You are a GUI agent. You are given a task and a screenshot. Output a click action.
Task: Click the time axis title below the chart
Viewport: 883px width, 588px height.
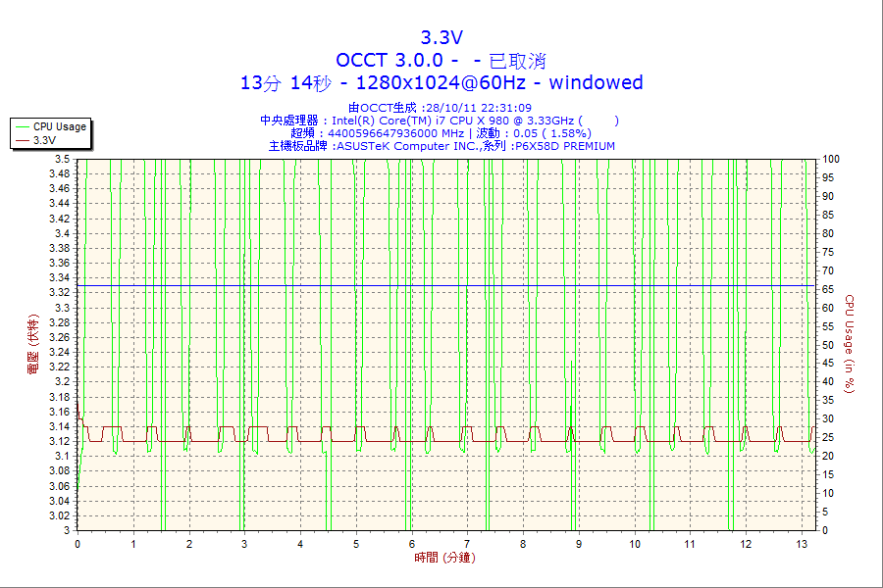[444, 558]
